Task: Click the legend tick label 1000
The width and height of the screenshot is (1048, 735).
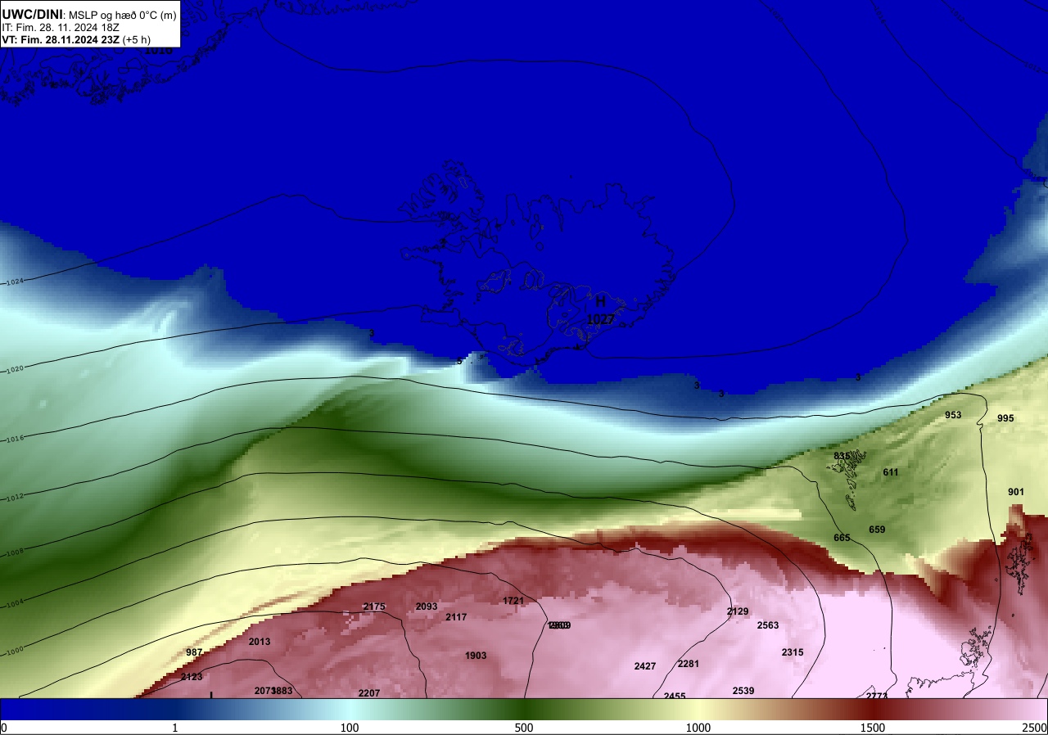Action: click(x=698, y=728)
